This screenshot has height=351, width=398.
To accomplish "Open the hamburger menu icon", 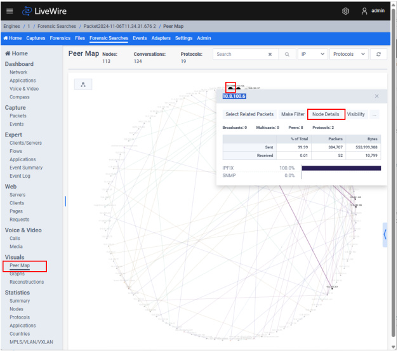I will (10, 11).
